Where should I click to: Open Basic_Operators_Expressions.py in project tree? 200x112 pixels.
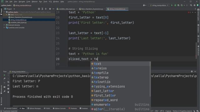point(20,17)
